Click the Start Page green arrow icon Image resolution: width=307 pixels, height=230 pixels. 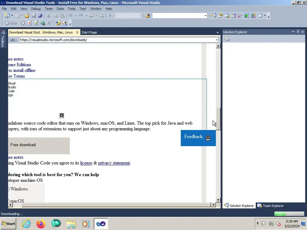click(x=247, y=16)
